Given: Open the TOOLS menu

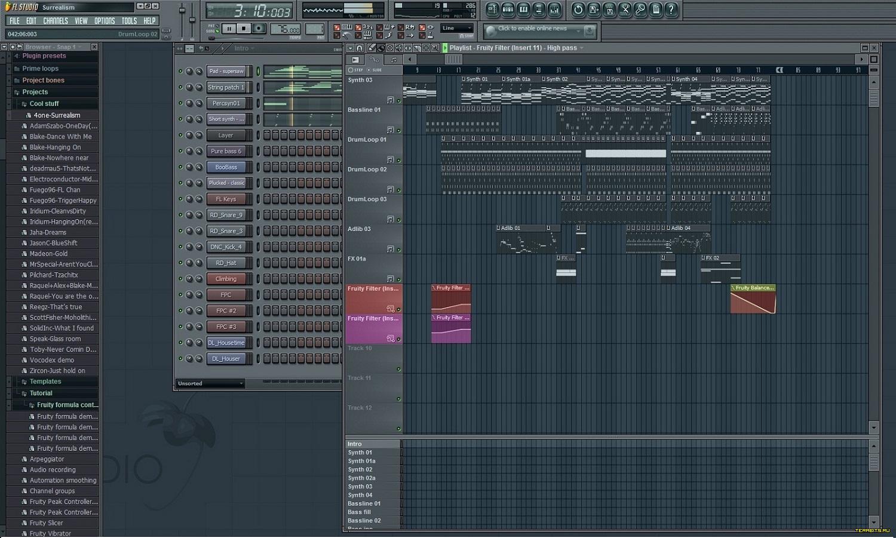Looking at the screenshot, I should coord(129,21).
